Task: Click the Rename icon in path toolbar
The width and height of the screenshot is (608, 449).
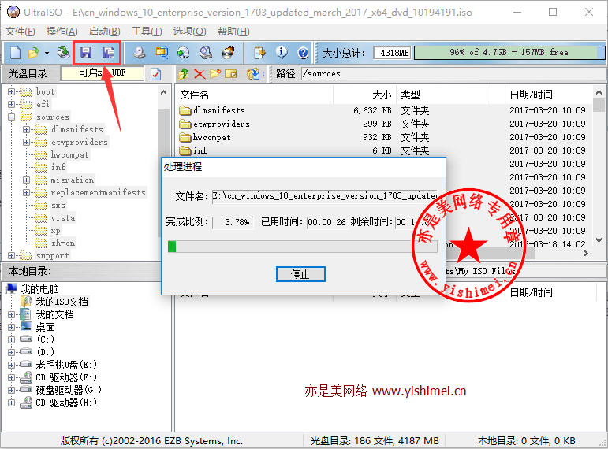Action: 231,73
